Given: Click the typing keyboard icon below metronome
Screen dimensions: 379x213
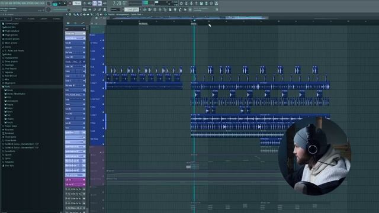Looking at the screenshot, I should pos(85,9).
